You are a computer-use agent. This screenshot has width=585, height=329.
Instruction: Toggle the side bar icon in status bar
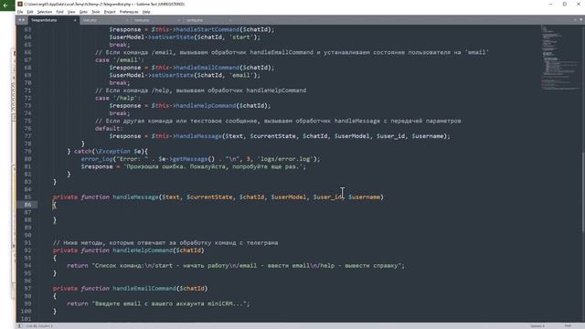(x=20, y=326)
